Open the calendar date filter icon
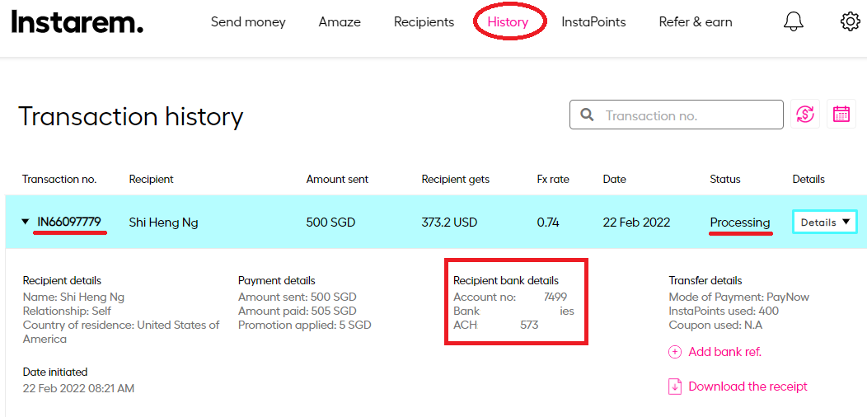Image resolution: width=867 pixels, height=417 pixels. click(841, 115)
